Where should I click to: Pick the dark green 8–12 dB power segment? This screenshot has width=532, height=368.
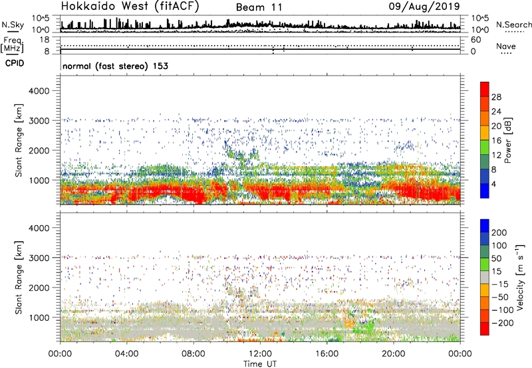tap(485, 162)
